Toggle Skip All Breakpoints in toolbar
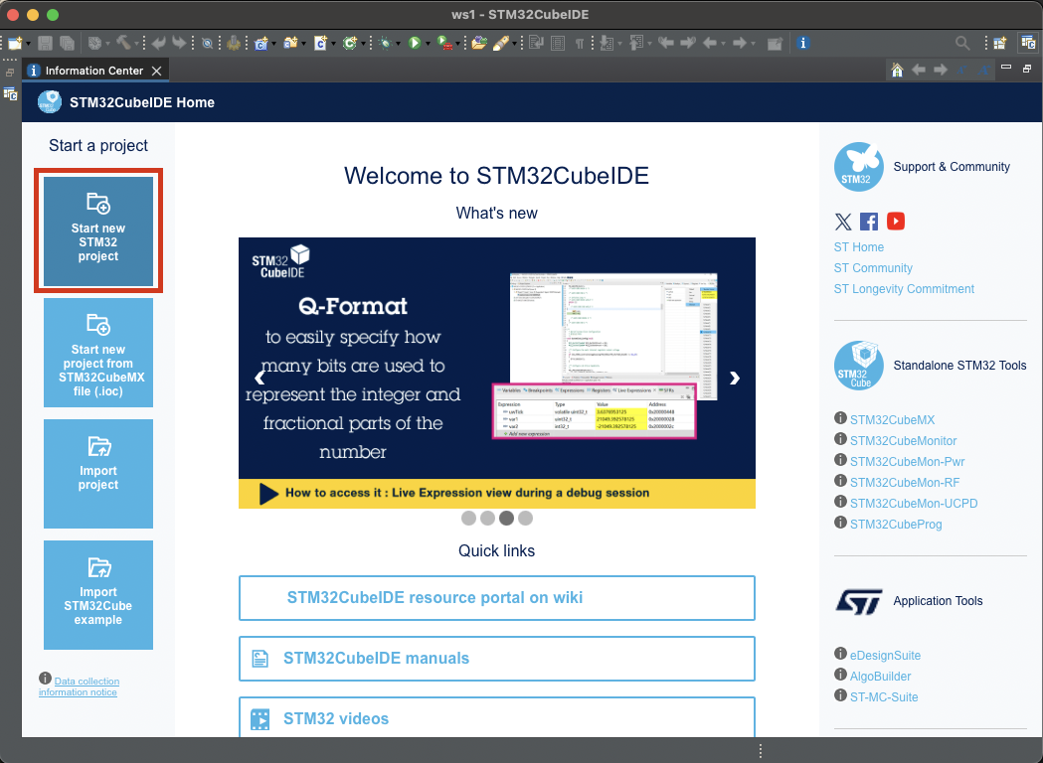The height and width of the screenshot is (763, 1043). (207, 43)
